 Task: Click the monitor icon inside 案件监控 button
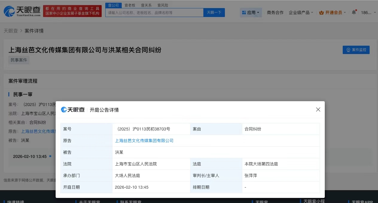(x=348, y=50)
